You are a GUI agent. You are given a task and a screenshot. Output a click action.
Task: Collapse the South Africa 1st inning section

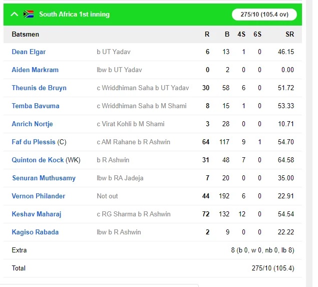tap(15, 14)
